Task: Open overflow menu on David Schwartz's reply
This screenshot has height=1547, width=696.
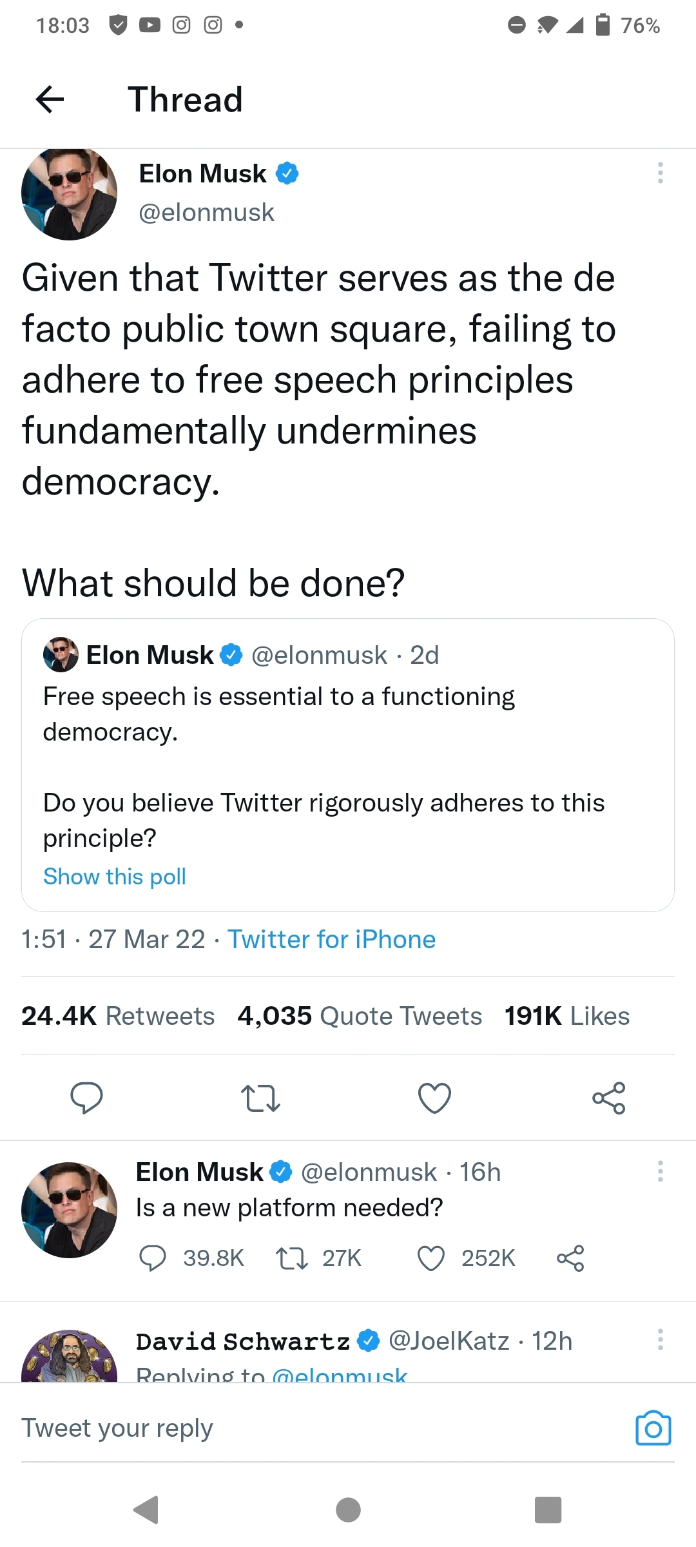Action: (660, 1339)
